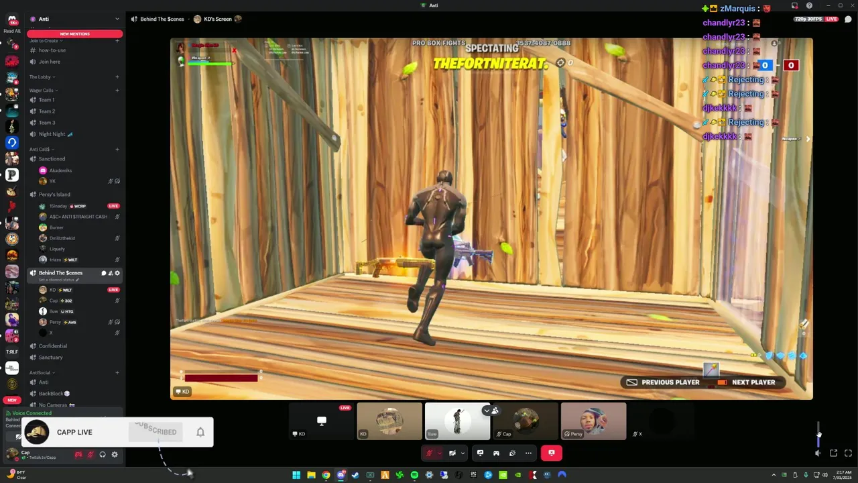Image resolution: width=858 pixels, height=483 pixels.
Task: Add channel to Wager Calls category
Action: coord(117,90)
